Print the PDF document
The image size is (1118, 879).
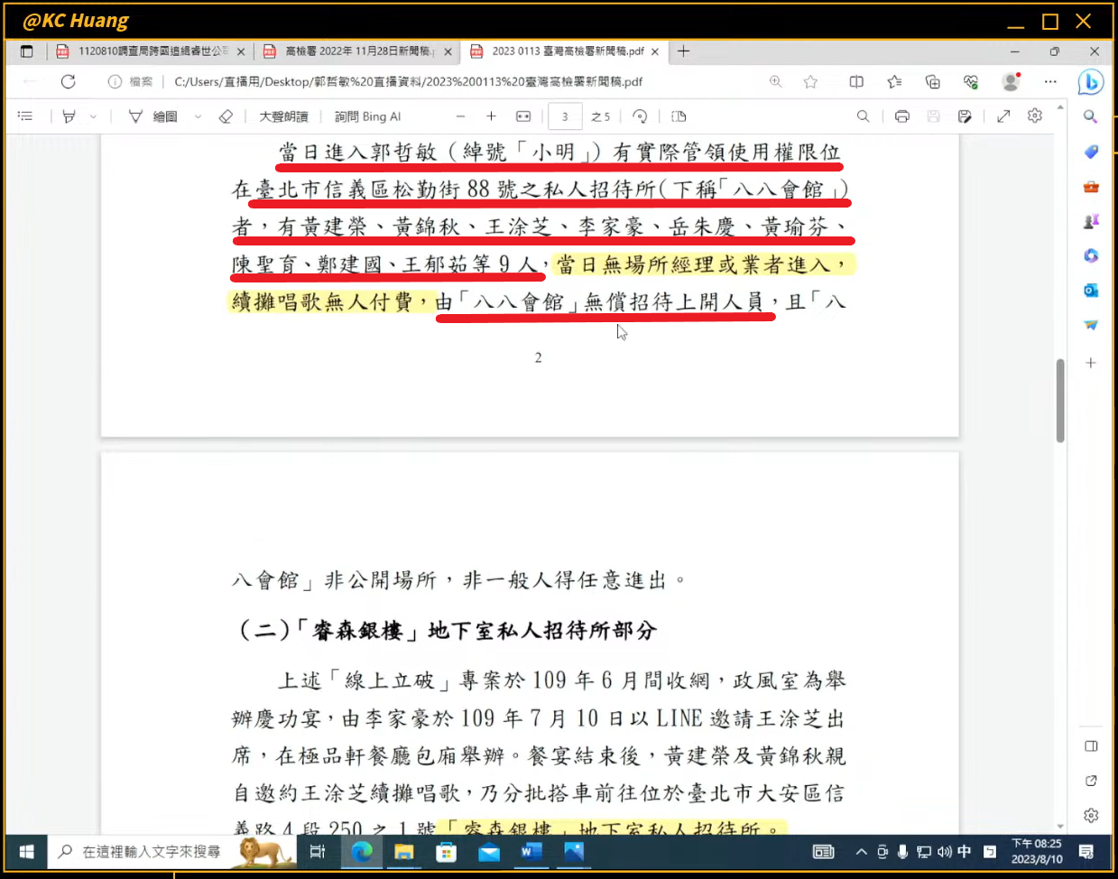[x=901, y=116]
